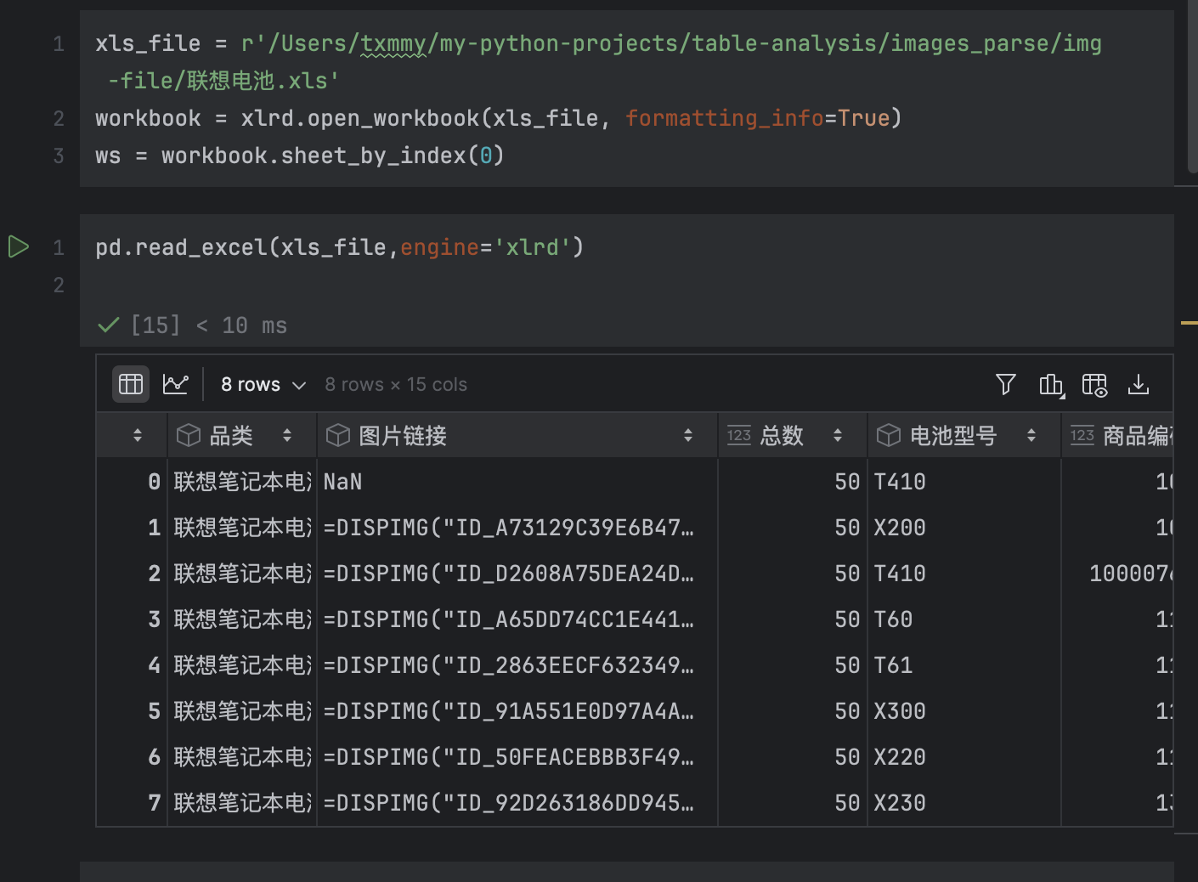Image resolution: width=1198 pixels, height=882 pixels.
Task: Sort the 电池型号 column
Action: pos(1031,435)
